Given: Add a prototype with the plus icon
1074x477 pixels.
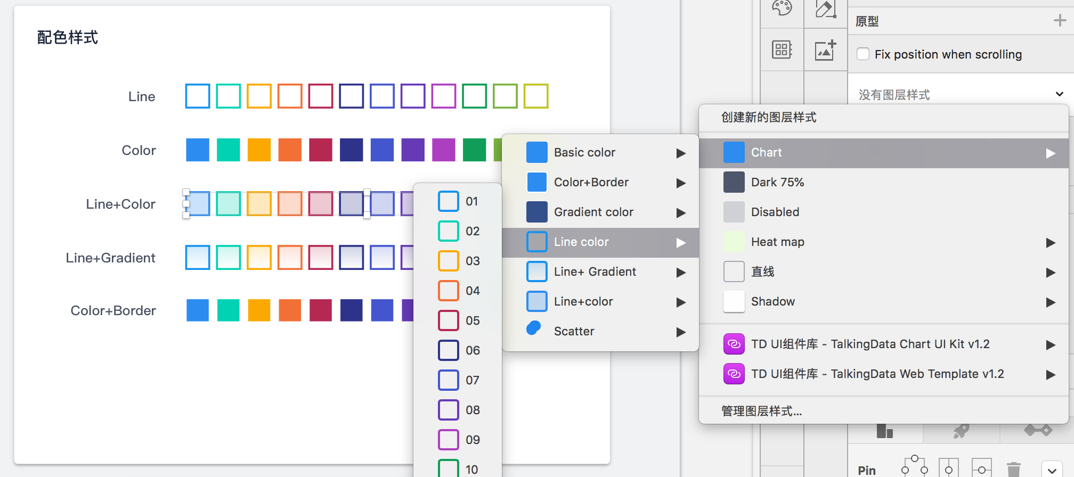Looking at the screenshot, I should tap(1060, 21).
